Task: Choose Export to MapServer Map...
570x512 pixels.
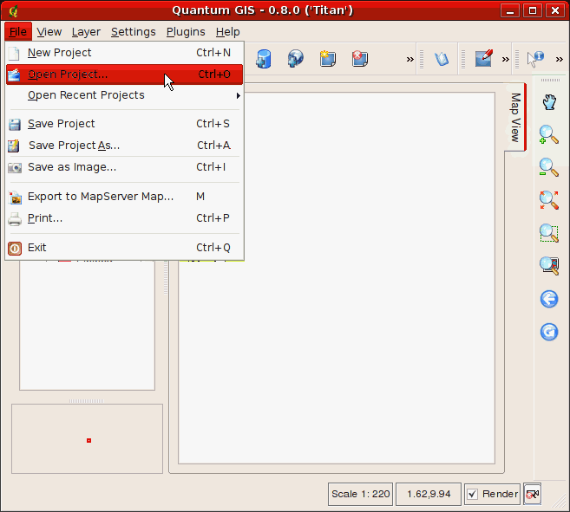Action: pos(124,197)
